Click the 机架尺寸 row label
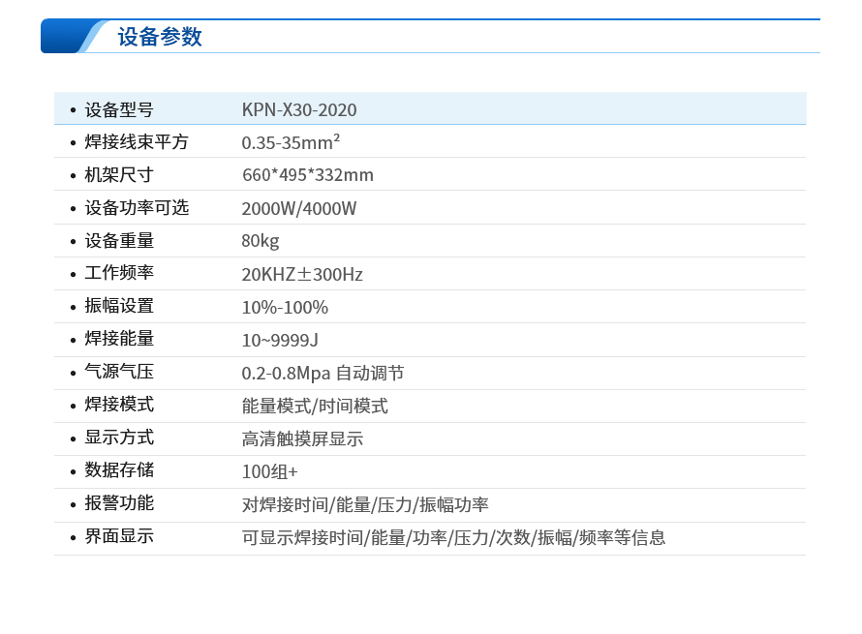The image size is (862, 634). click(119, 175)
